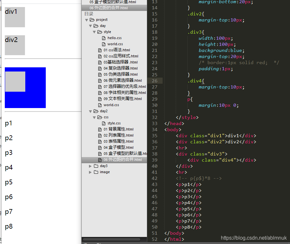This screenshot has height=244, width=290.
Task: Click the day folder icon
Action: tap(96, 26)
